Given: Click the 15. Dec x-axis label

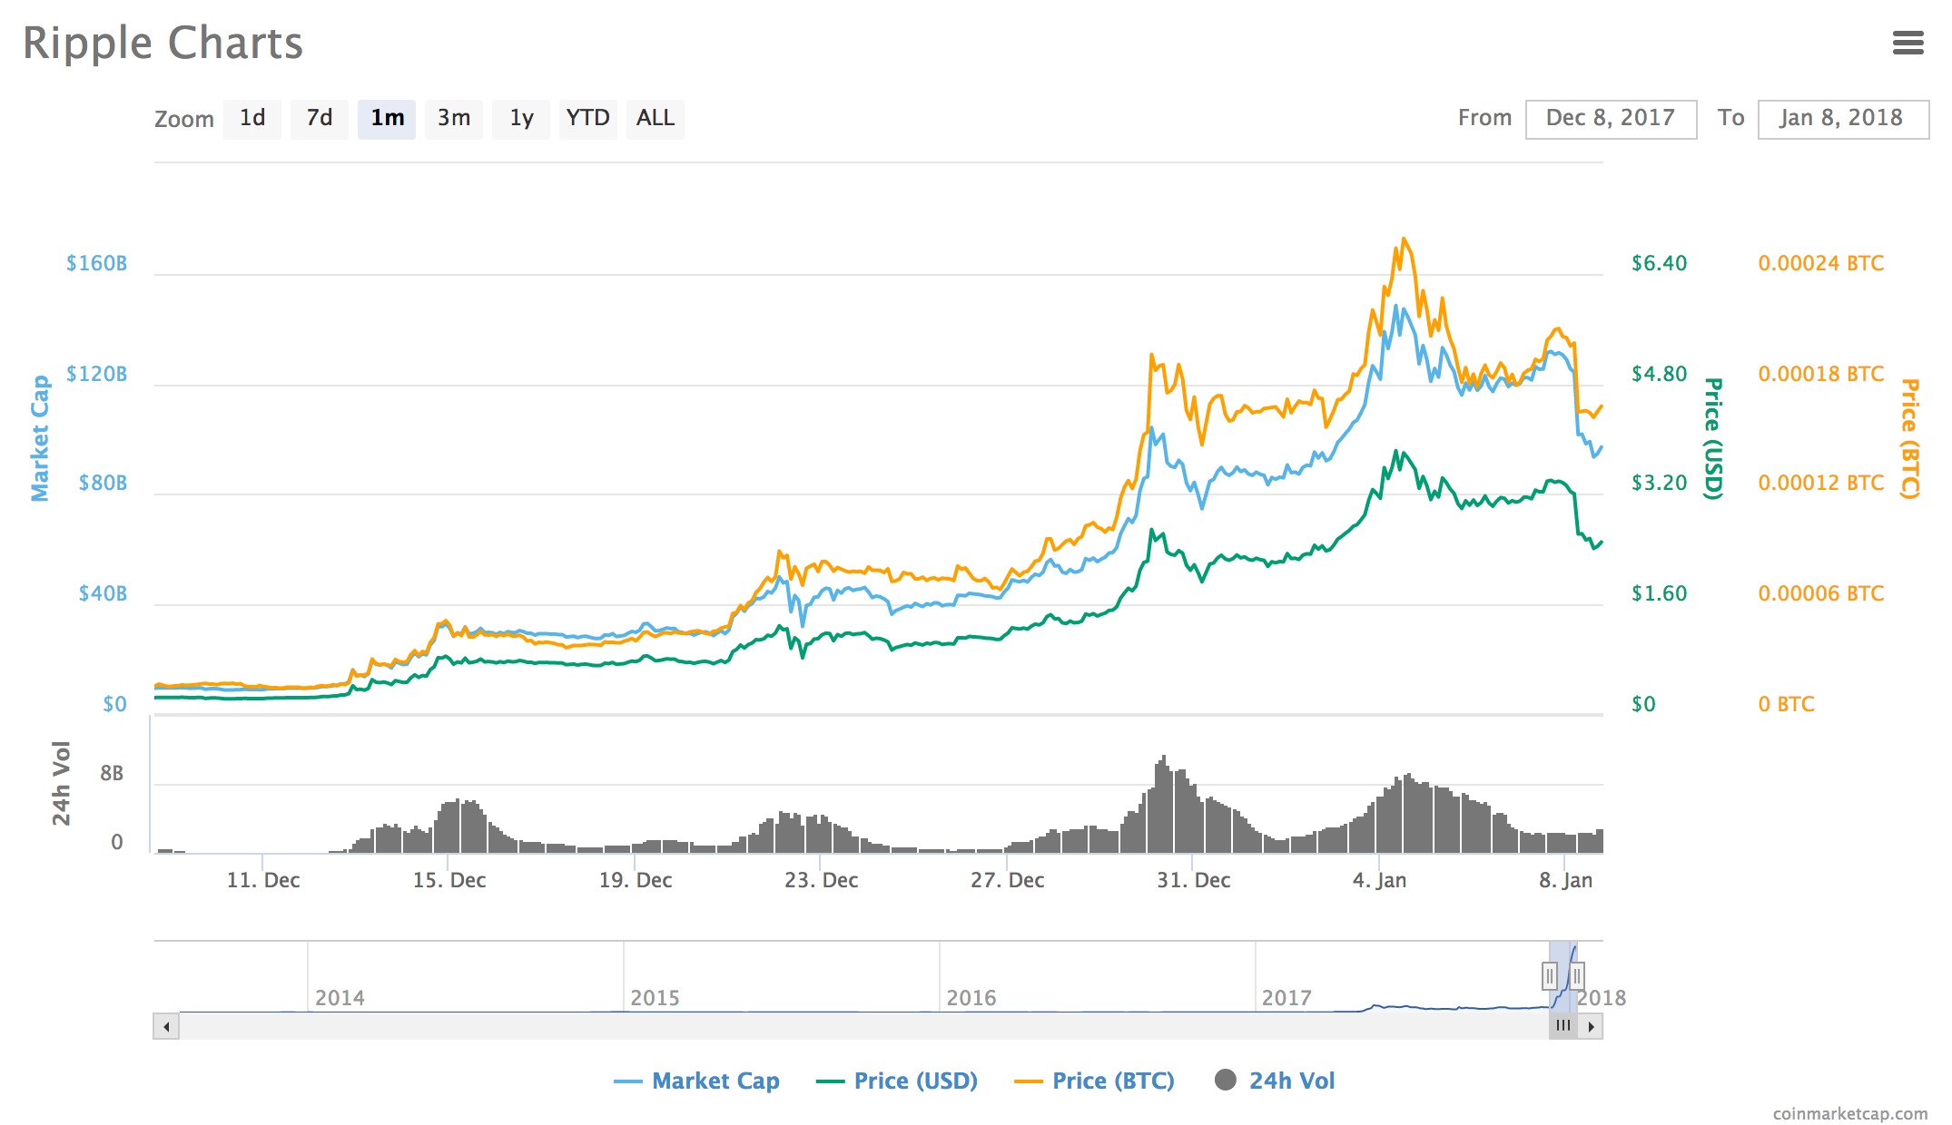Looking at the screenshot, I should (x=449, y=880).
